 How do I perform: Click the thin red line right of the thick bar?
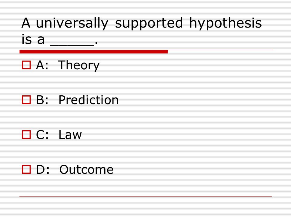click(x=220, y=50)
